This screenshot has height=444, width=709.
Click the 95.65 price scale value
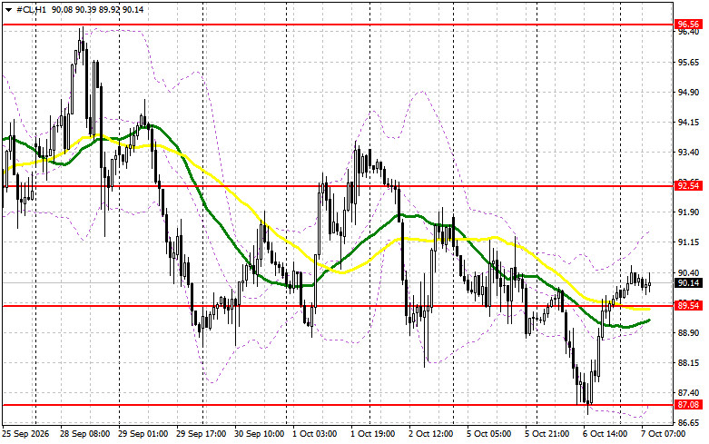click(688, 63)
